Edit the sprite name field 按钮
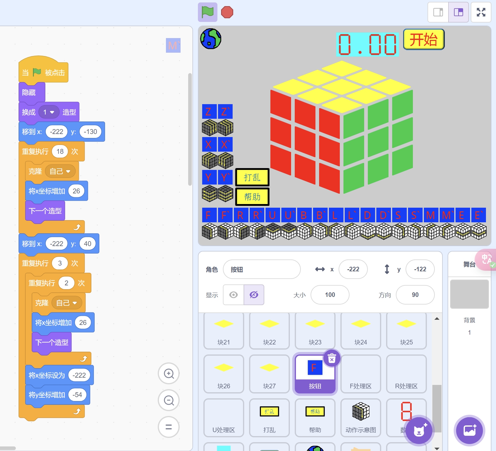The height and width of the screenshot is (451, 496). (262, 269)
